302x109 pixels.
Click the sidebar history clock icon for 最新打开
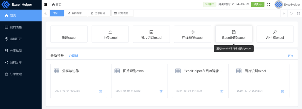[x=6, y=39]
